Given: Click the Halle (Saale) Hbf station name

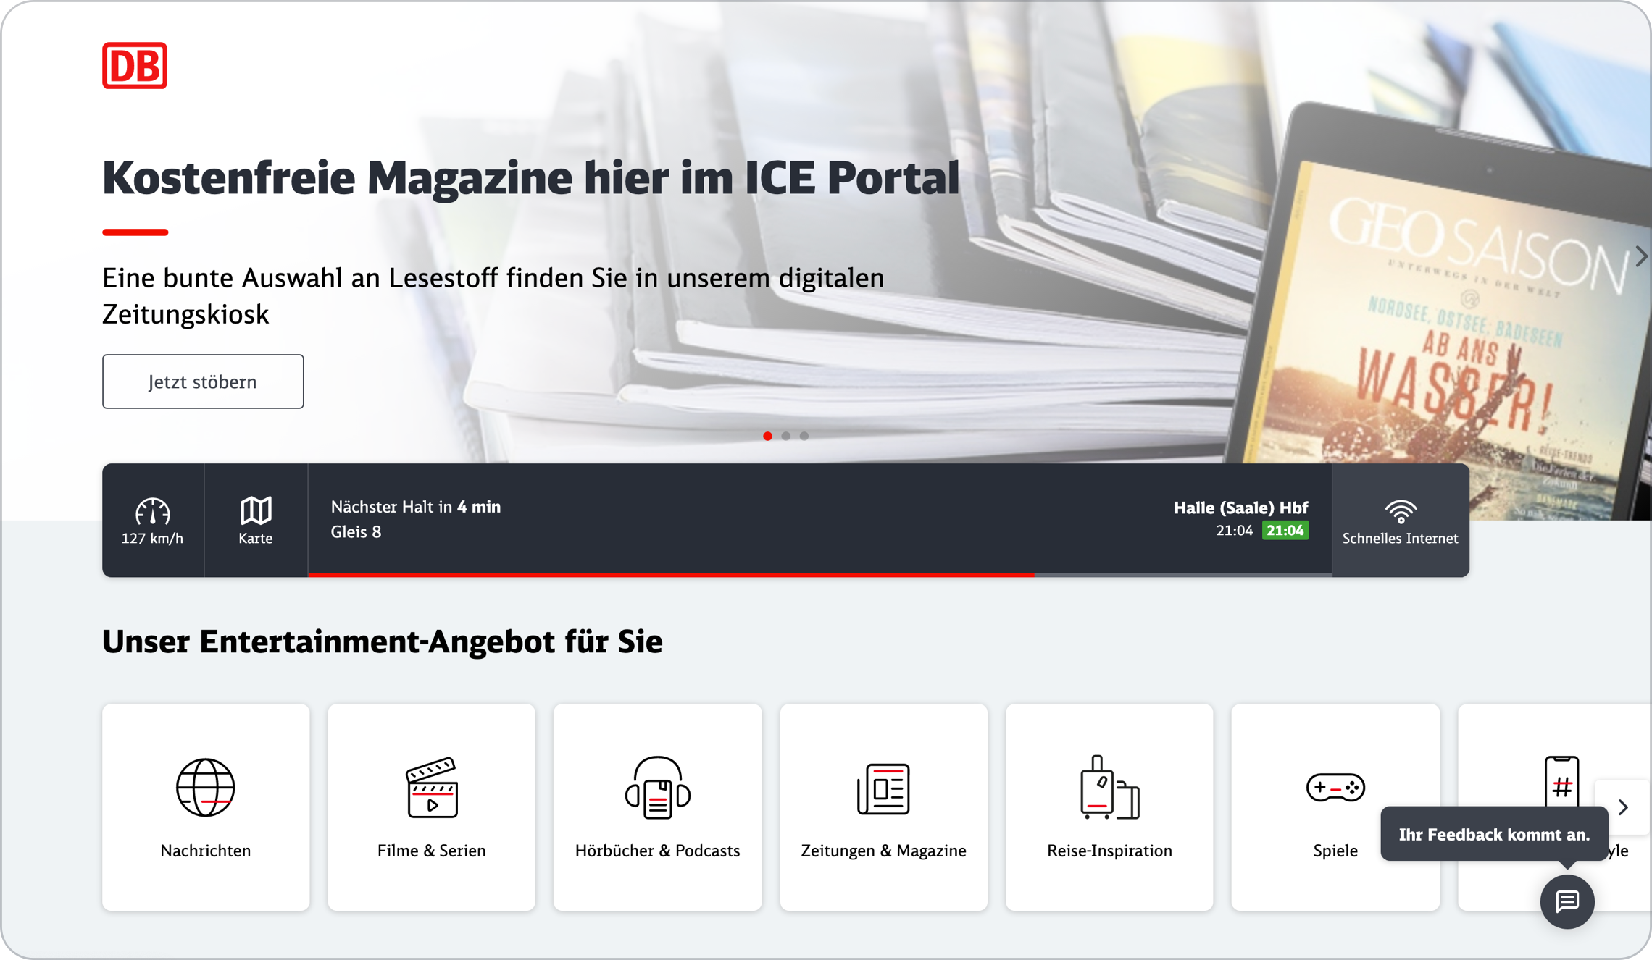Looking at the screenshot, I should tap(1240, 508).
